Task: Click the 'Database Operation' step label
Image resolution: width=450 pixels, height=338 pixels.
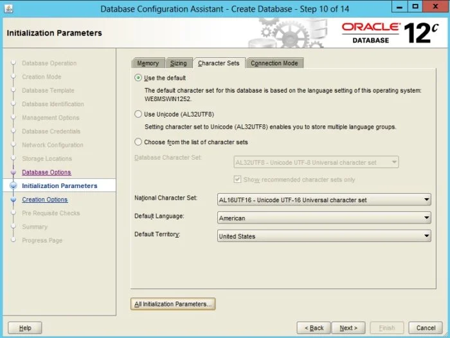Action: point(49,63)
